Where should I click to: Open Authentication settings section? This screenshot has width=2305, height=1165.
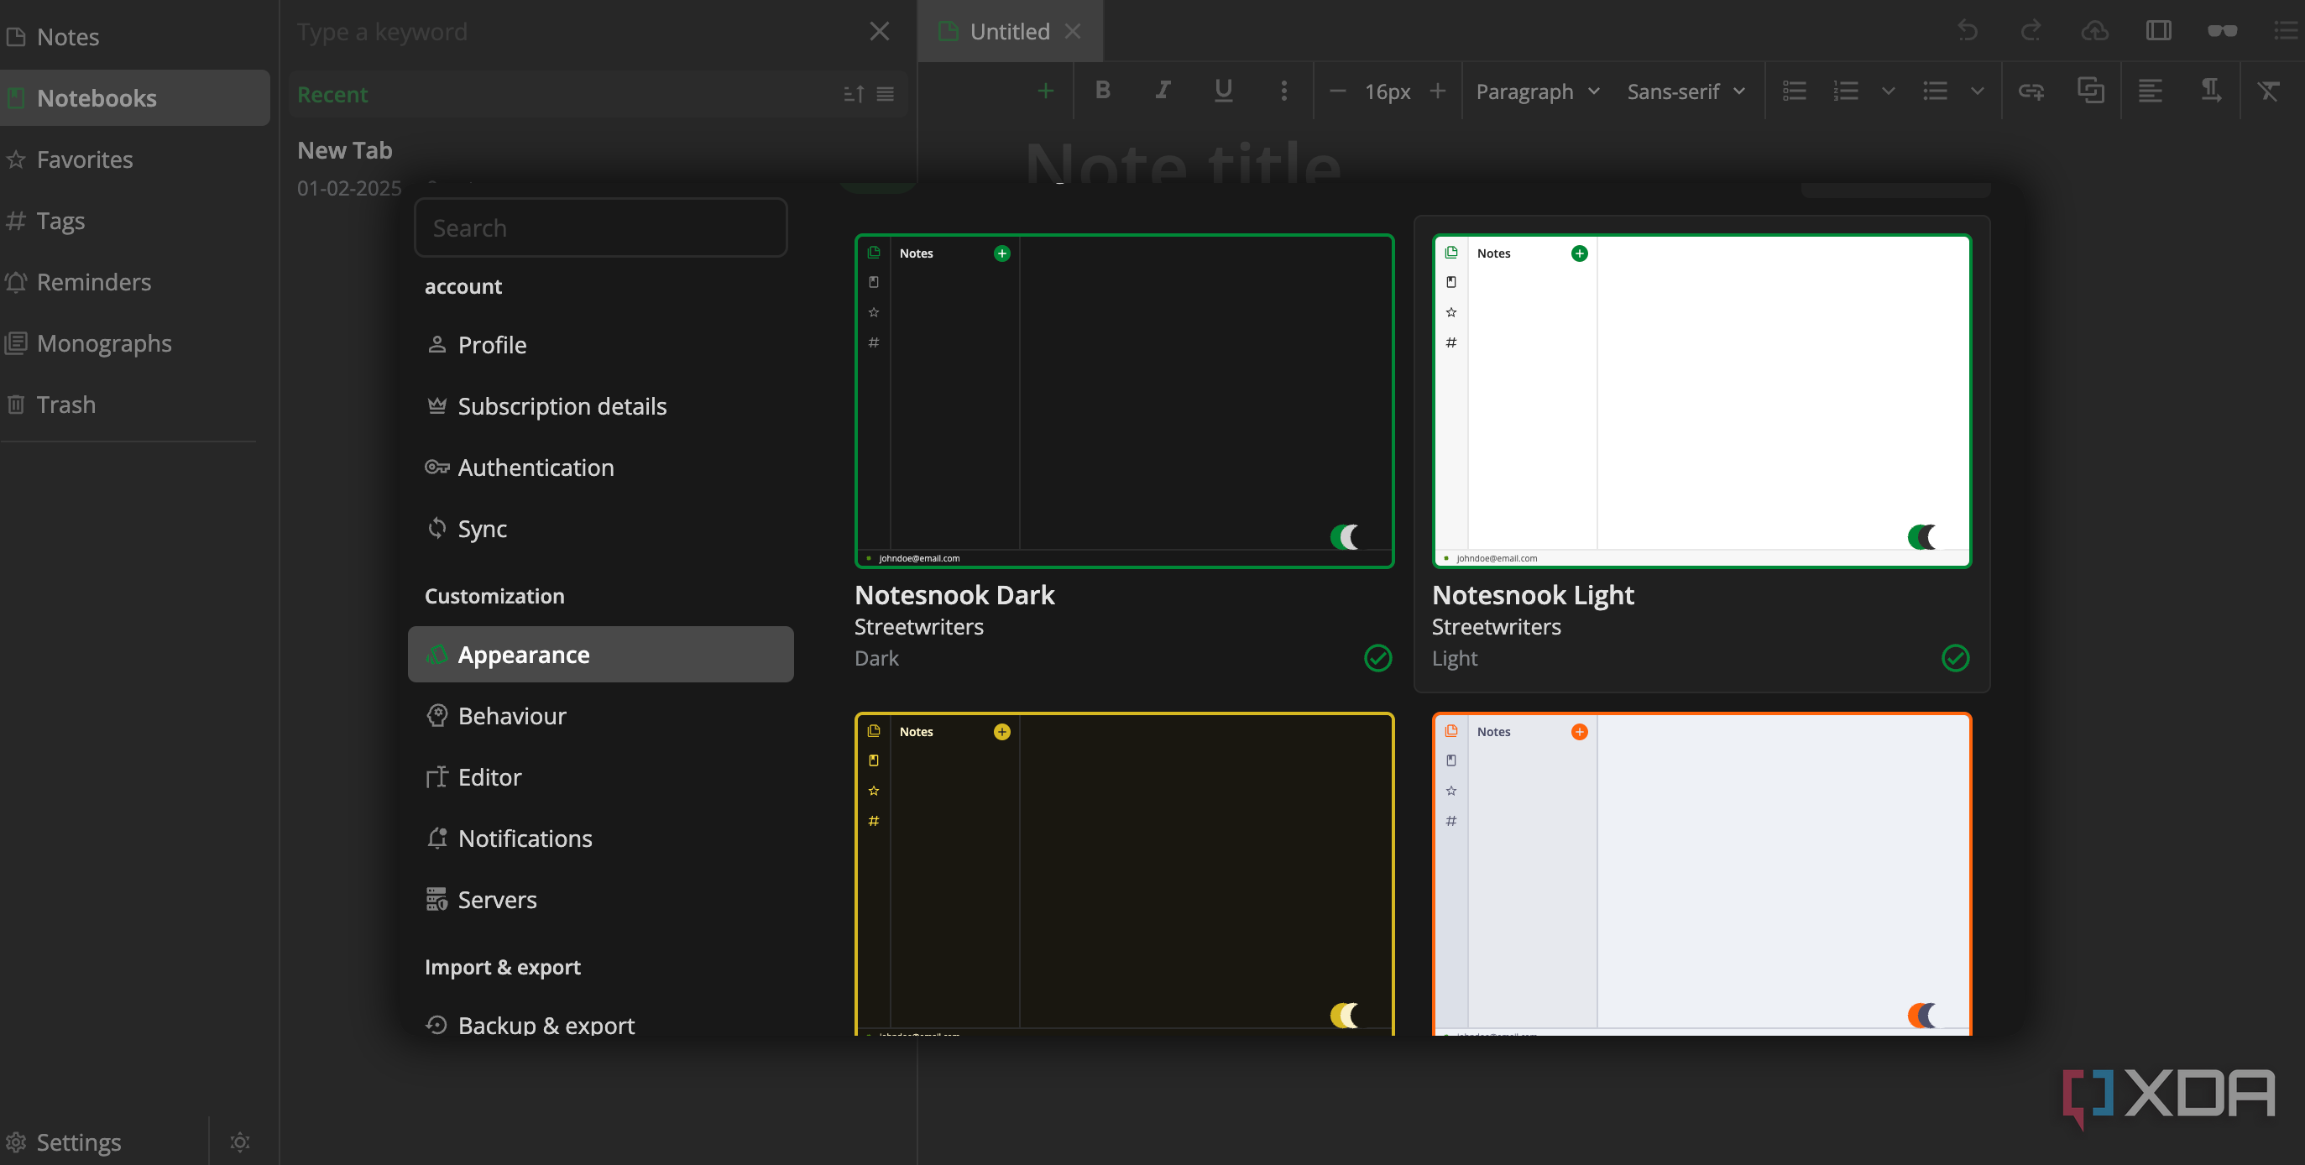tap(600, 466)
